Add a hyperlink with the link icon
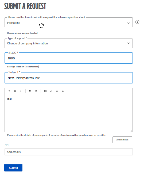The image size is (144, 176). pyautogui.click(x=51, y=91)
